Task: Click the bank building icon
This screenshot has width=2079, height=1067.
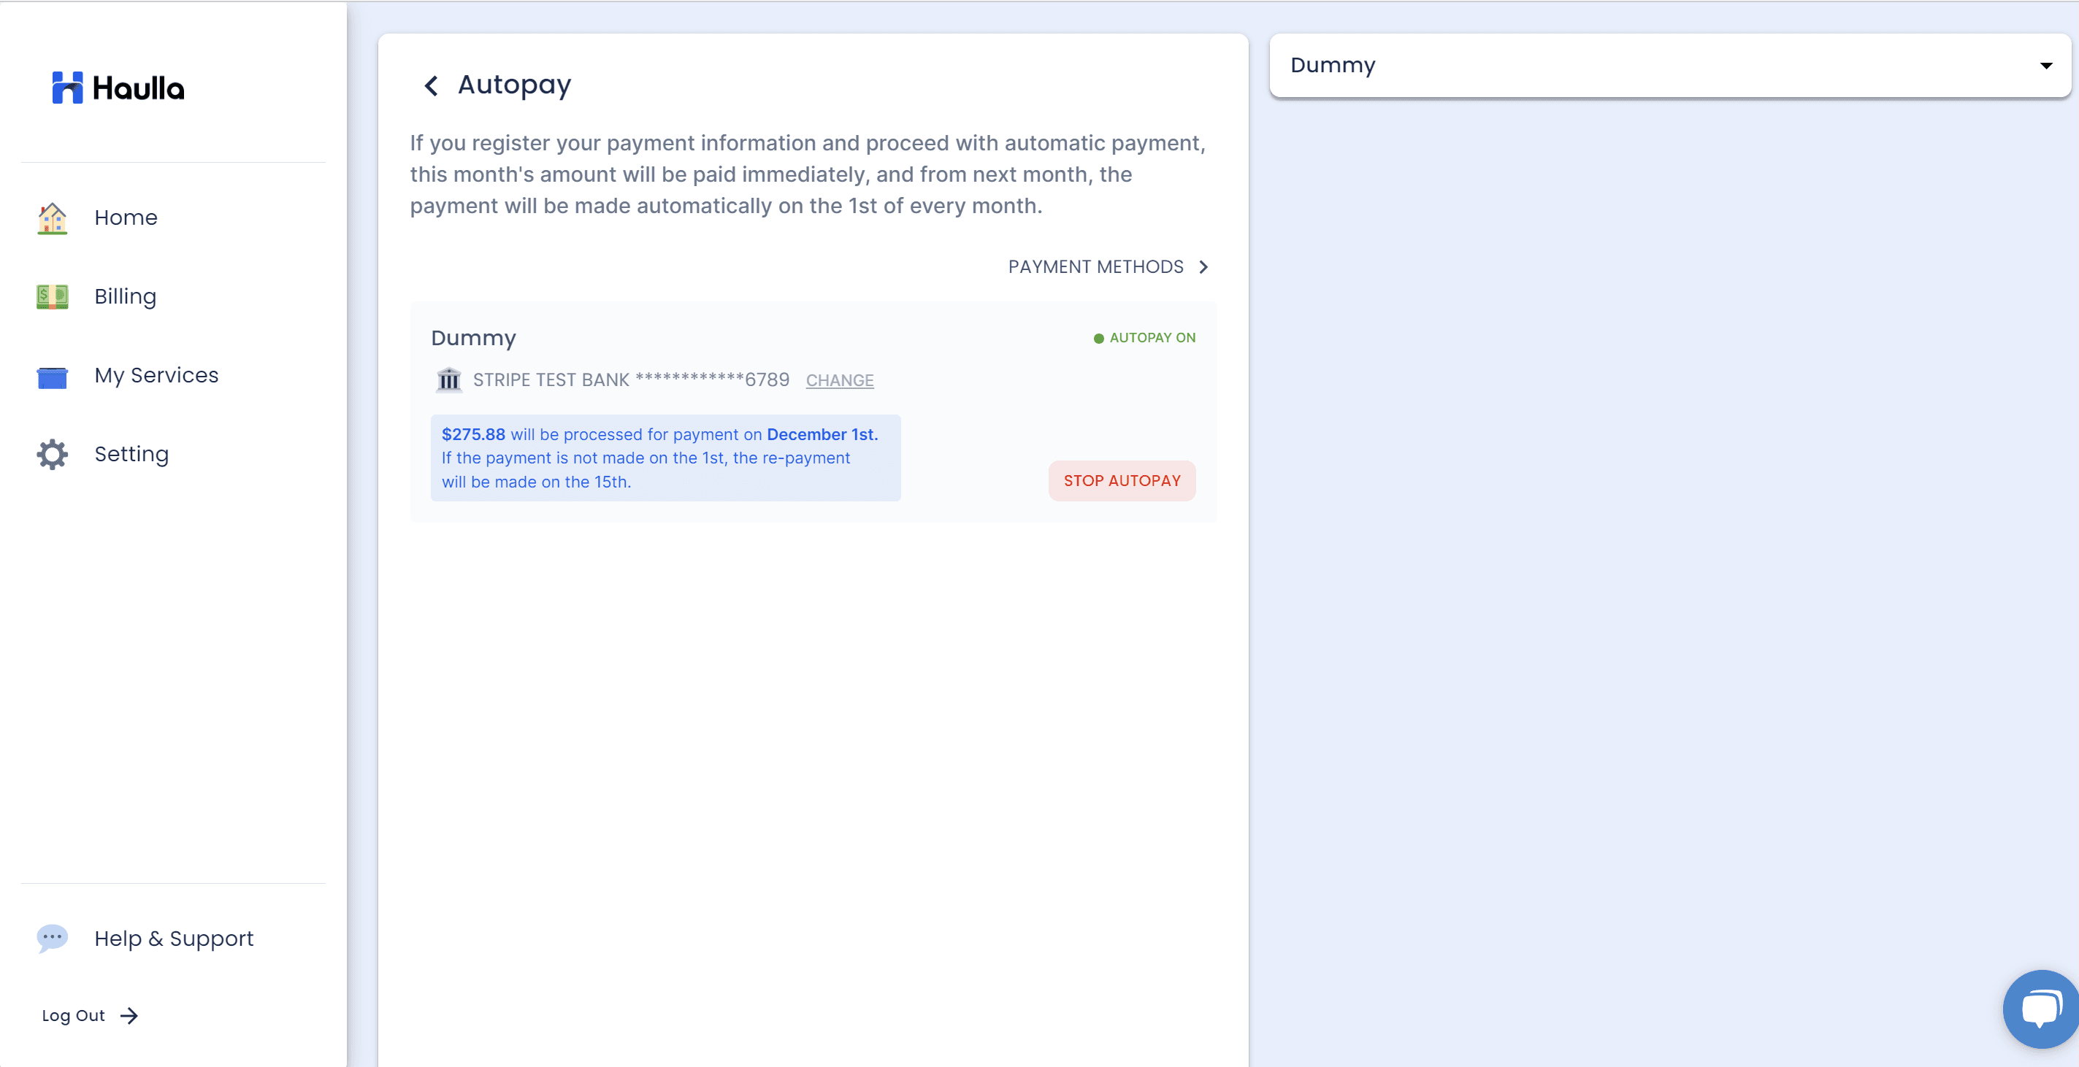Action: pyautogui.click(x=448, y=380)
